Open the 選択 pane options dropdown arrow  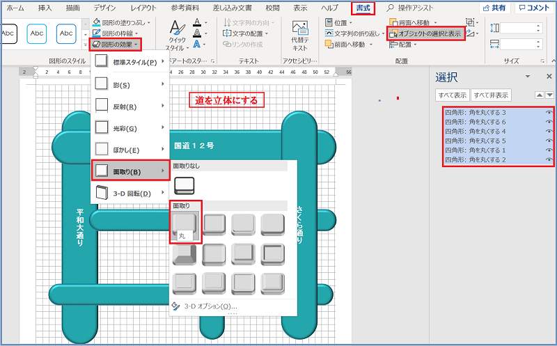pyautogui.click(x=528, y=77)
